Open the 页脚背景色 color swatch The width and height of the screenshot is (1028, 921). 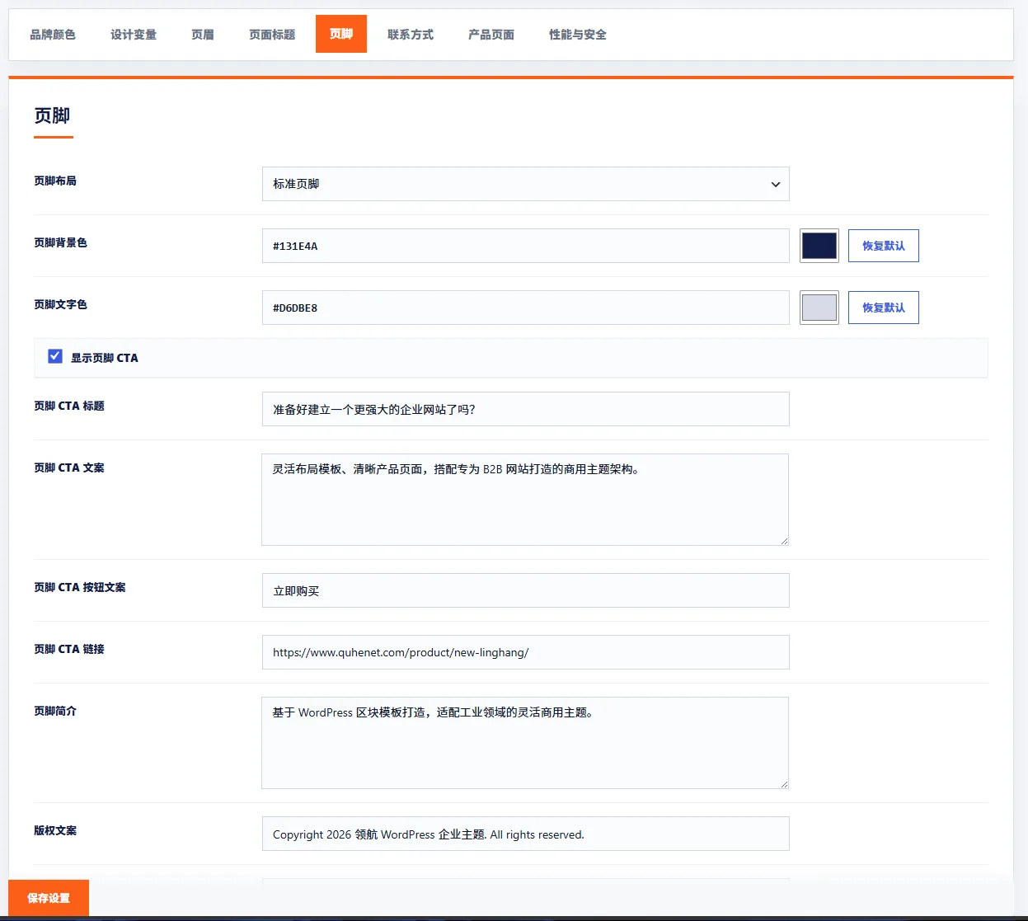tap(819, 246)
